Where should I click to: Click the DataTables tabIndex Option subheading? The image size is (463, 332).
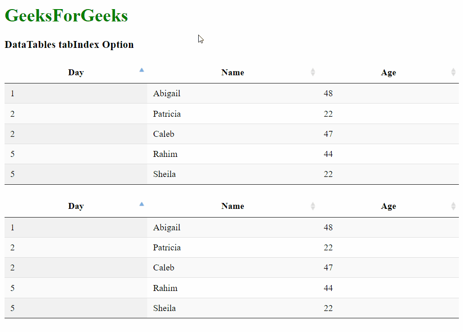pos(69,45)
